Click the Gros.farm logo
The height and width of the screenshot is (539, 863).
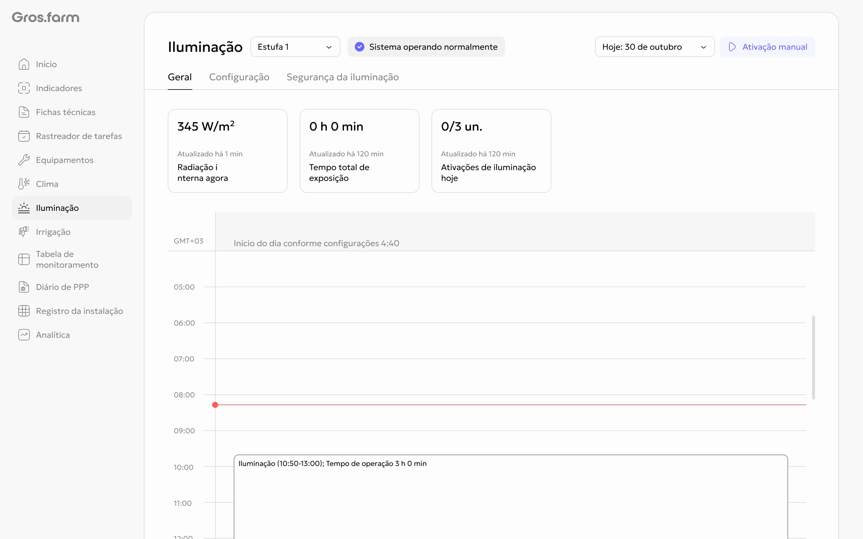(46, 17)
